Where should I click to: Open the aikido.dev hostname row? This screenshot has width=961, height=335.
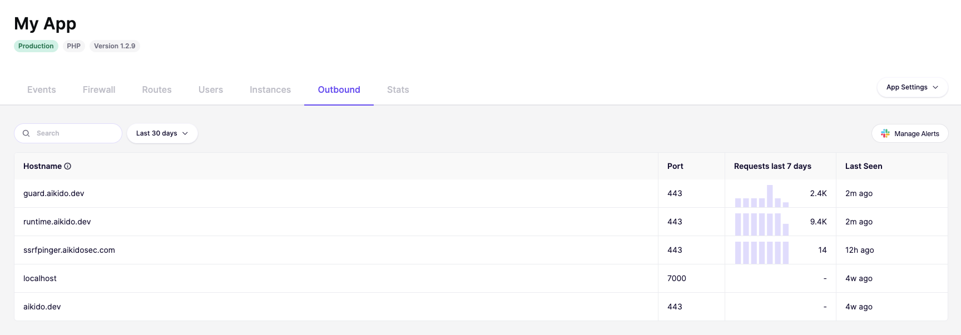click(x=481, y=307)
